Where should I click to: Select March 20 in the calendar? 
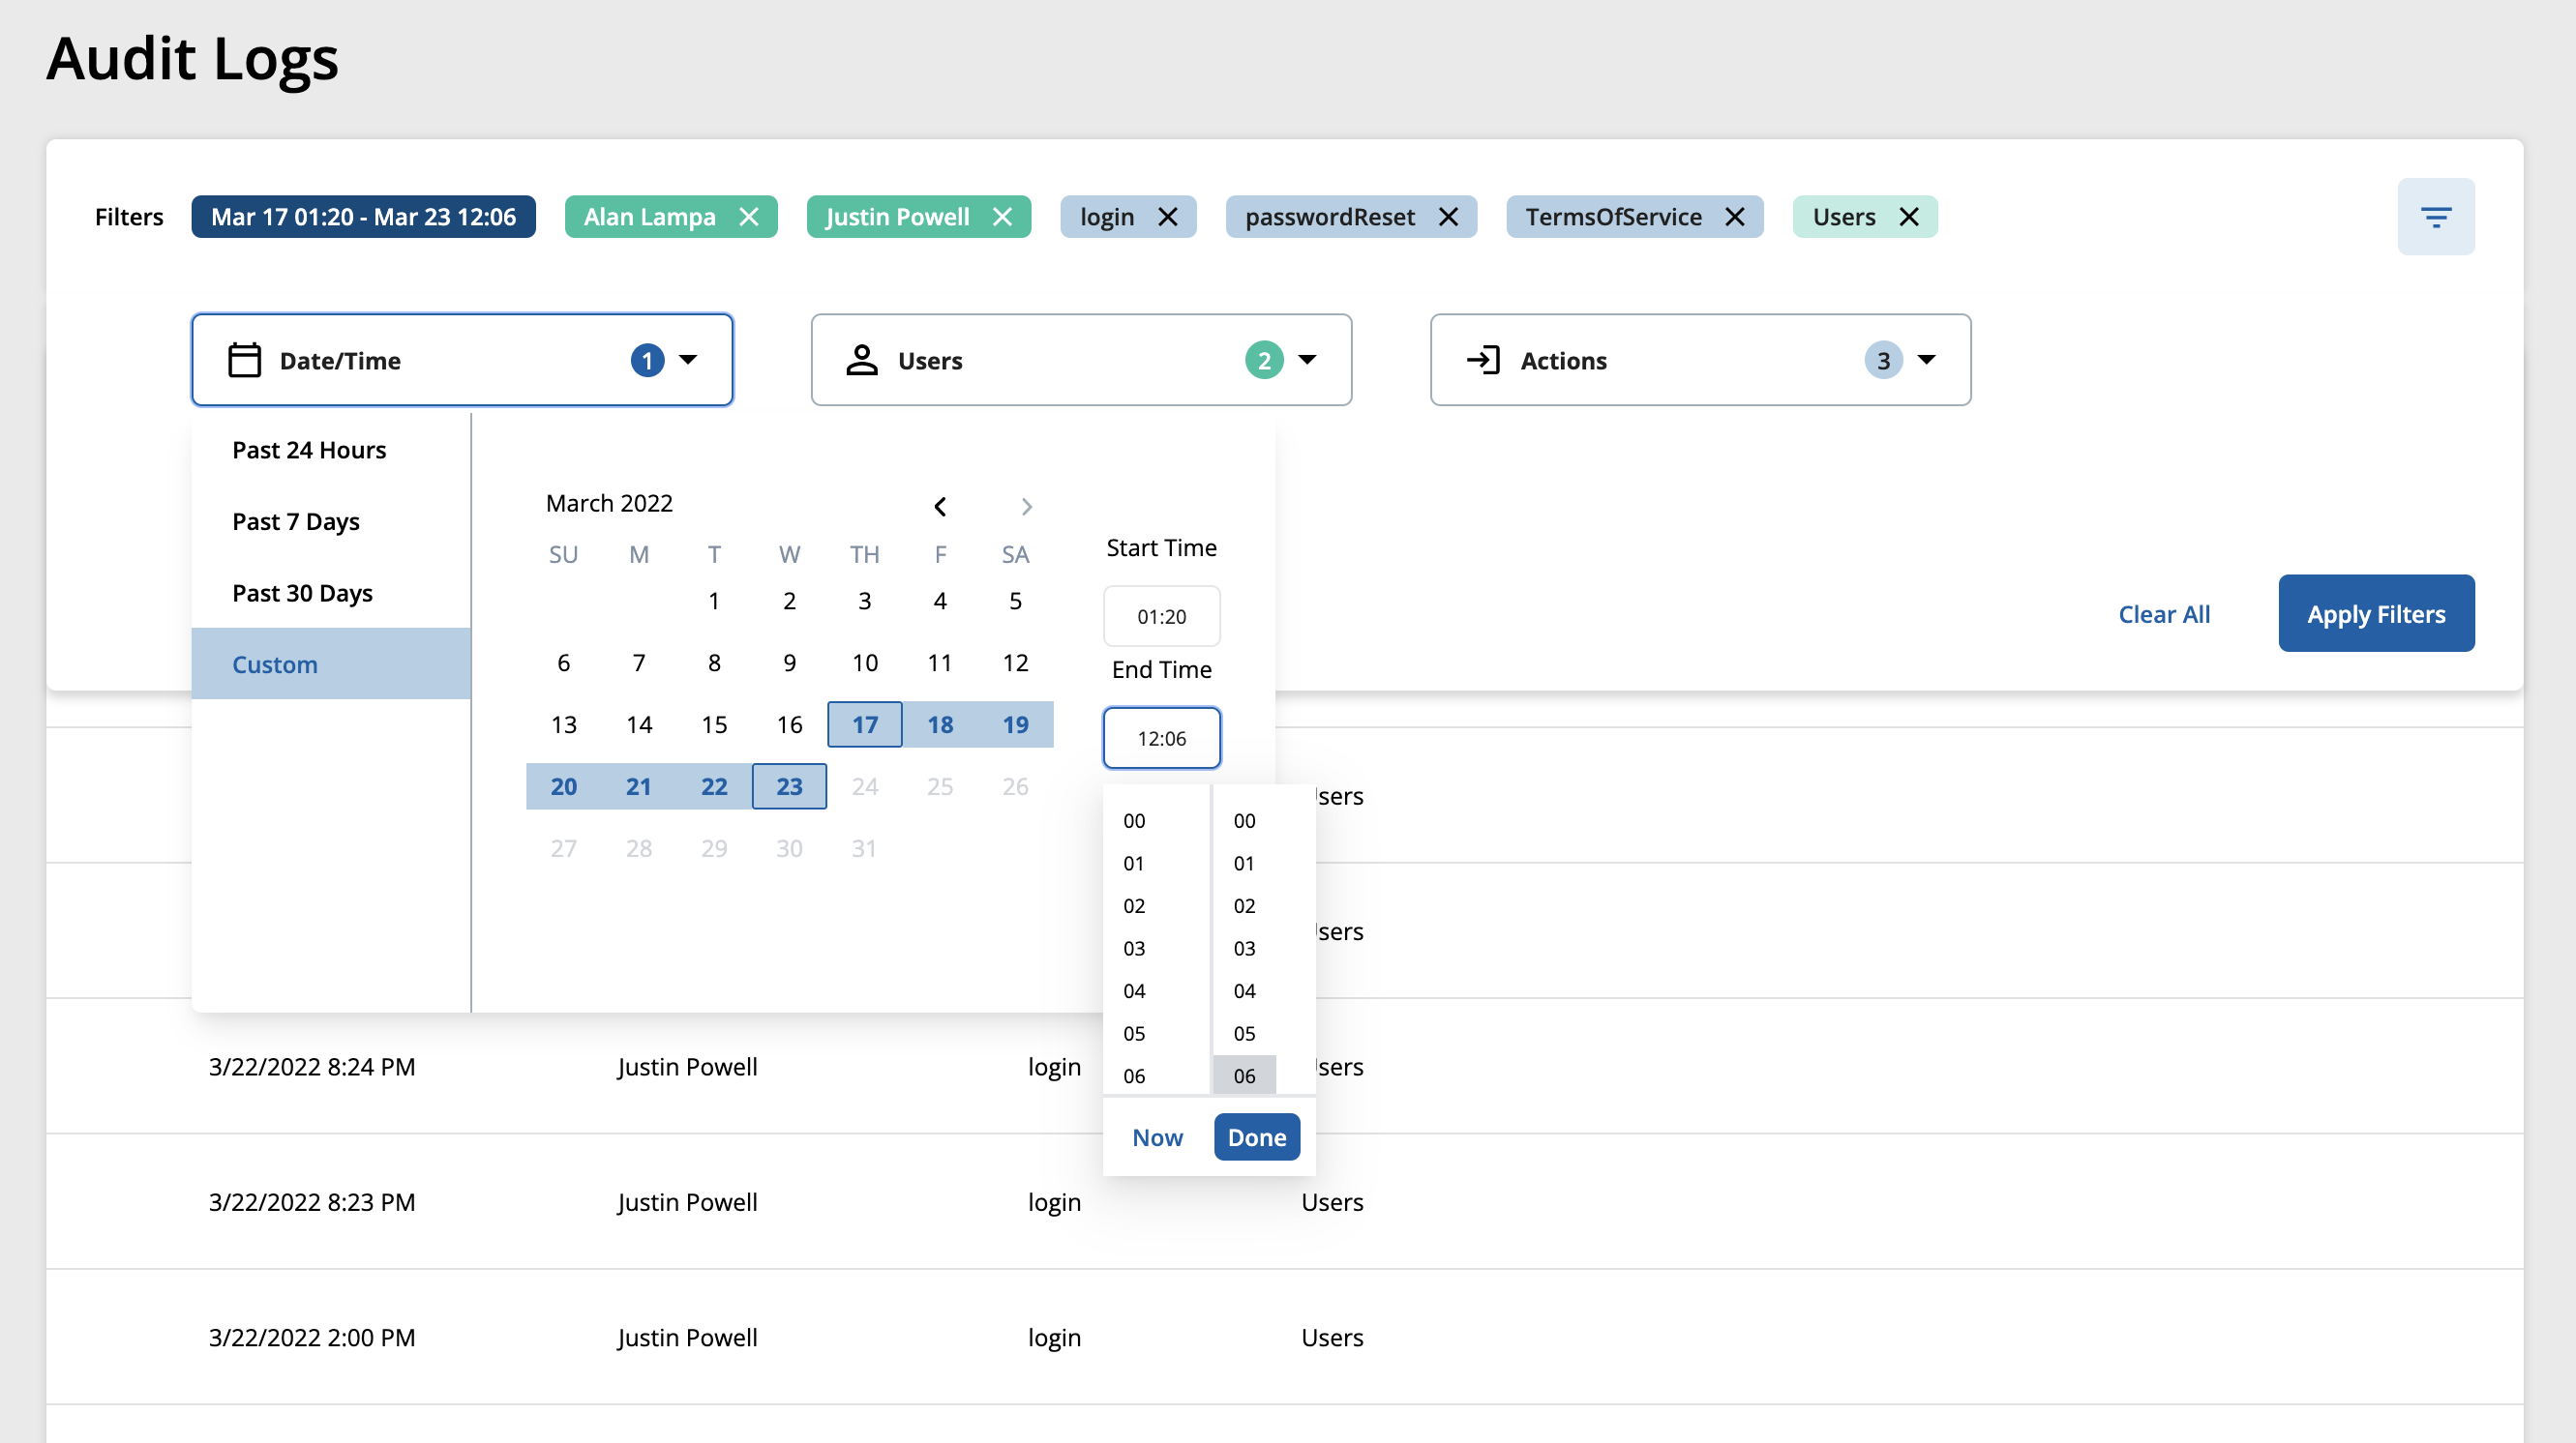pos(564,786)
